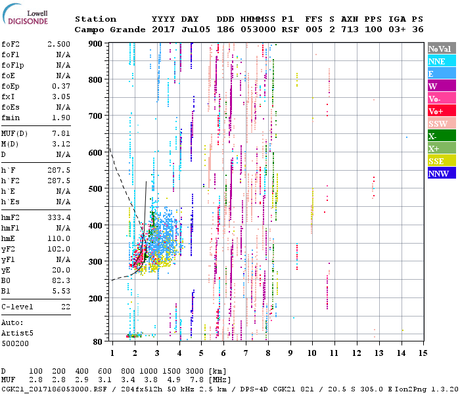This screenshot has width=460, height=394.
Task: Click the NNE cyan legend swatch
Action: pyautogui.click(x=441, y=61)
